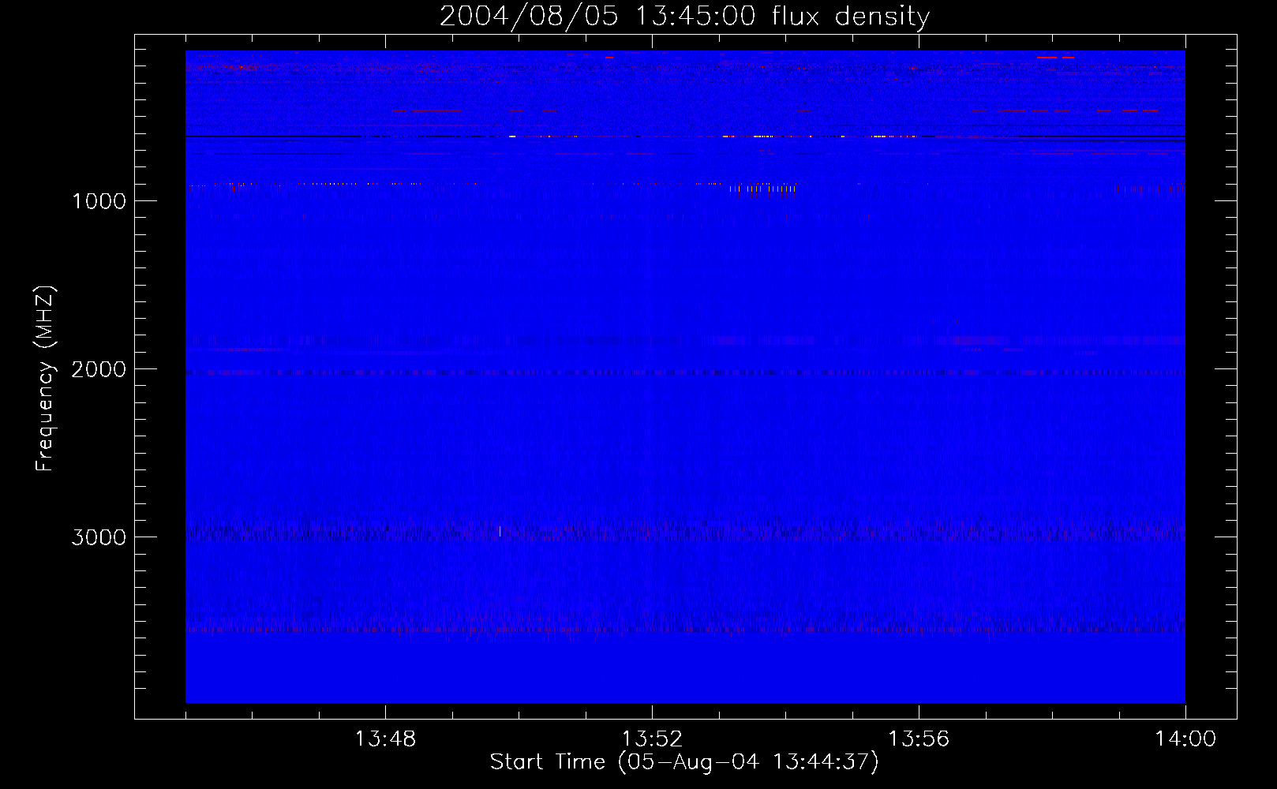
Task: Click the 3000 frequency tick label
Action: [x=99, y=537]
